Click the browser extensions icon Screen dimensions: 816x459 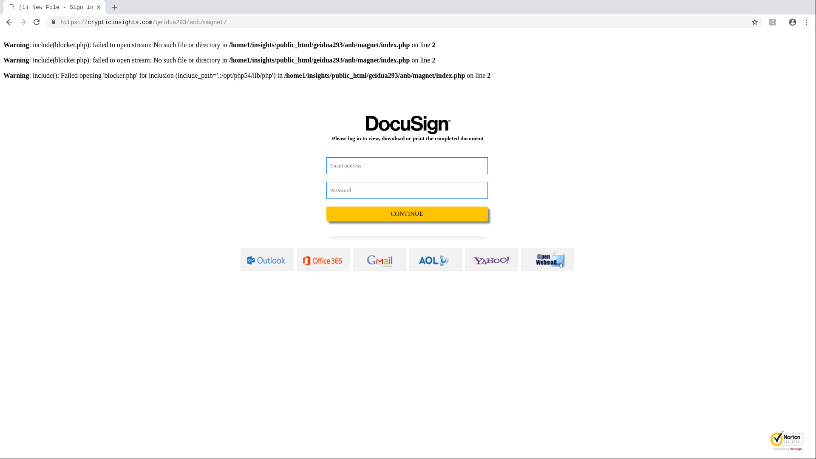(773, 22)
